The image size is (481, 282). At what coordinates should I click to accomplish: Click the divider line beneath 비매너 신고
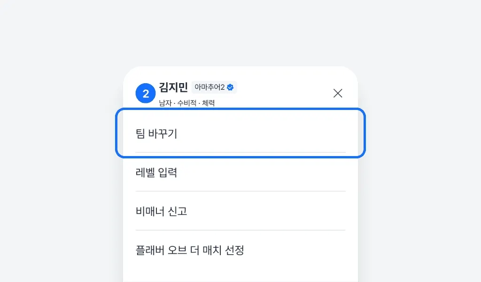[240, 230]
